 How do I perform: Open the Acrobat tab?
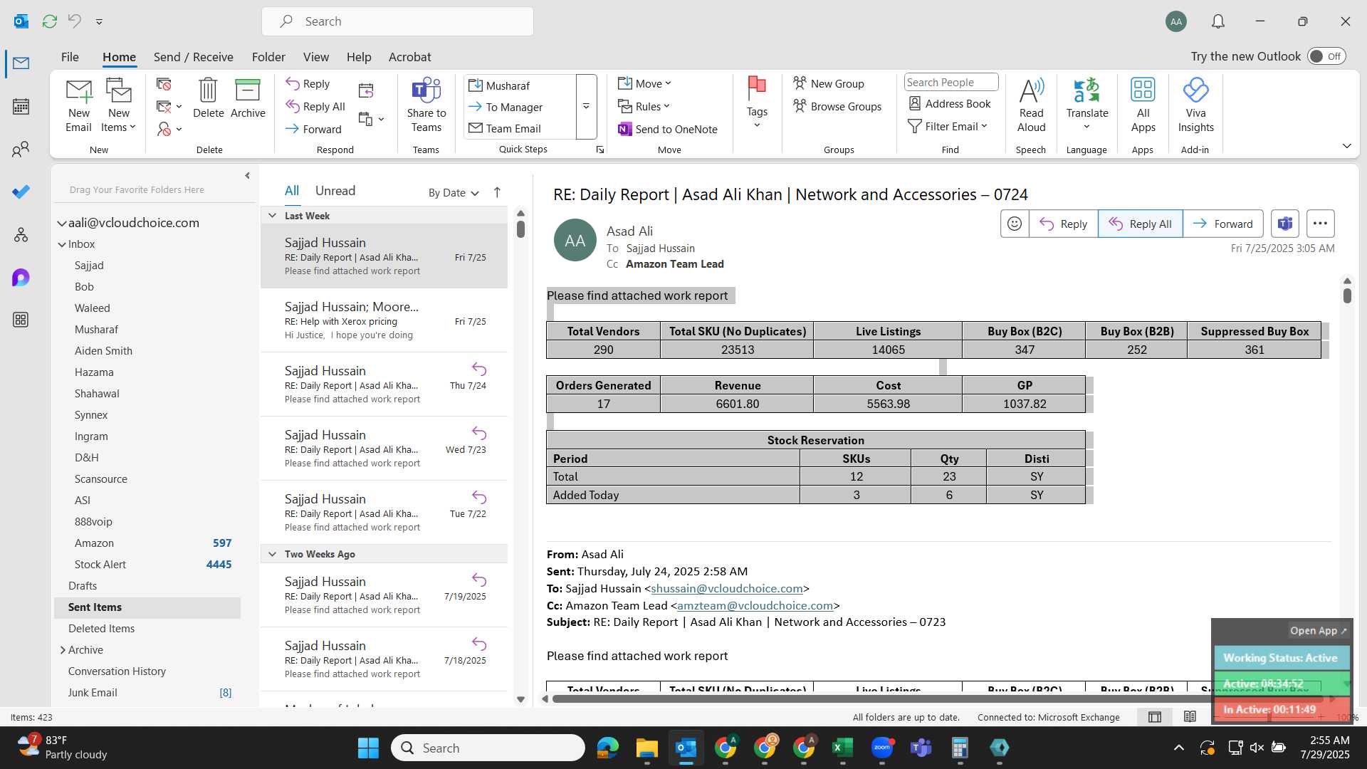coord(409,57)
